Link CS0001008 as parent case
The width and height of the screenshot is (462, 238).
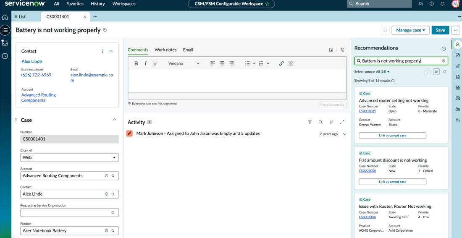tap(392, 182)
